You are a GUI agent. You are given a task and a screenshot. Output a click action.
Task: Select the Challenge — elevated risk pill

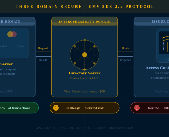click(85, 108)
